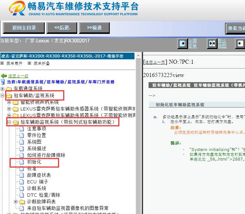Click the tree panel scroll-up arrow
This screenshot has width=245, height=214.
coord(138,55)
